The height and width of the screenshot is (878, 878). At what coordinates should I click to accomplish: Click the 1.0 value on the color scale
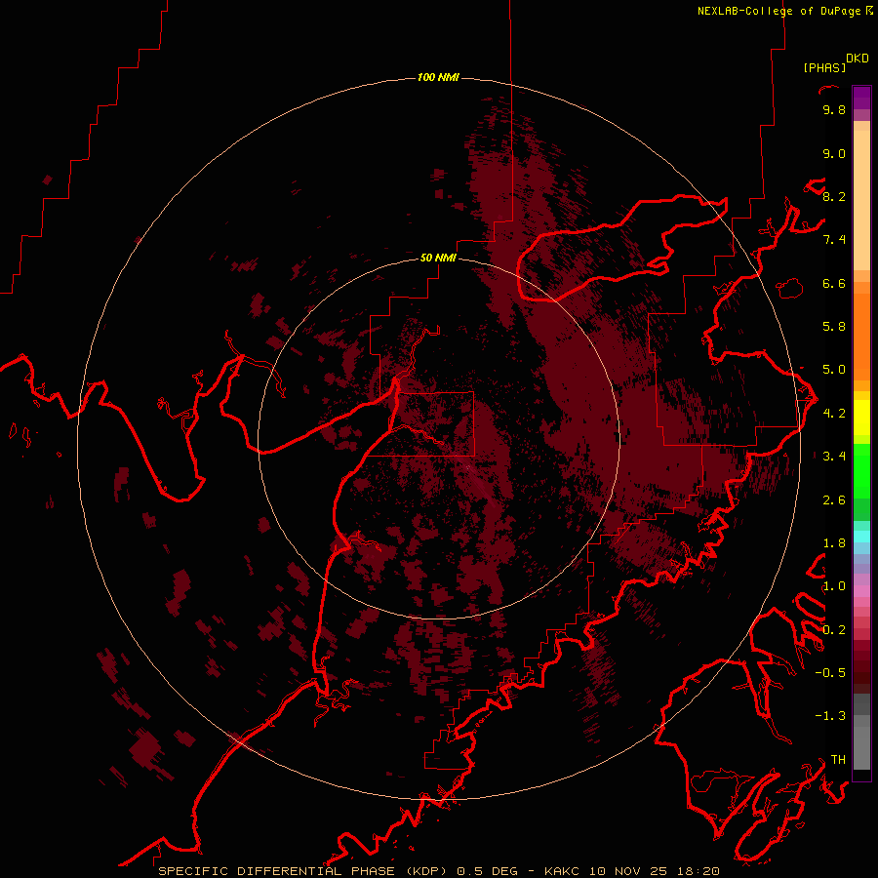click(834, 586)
